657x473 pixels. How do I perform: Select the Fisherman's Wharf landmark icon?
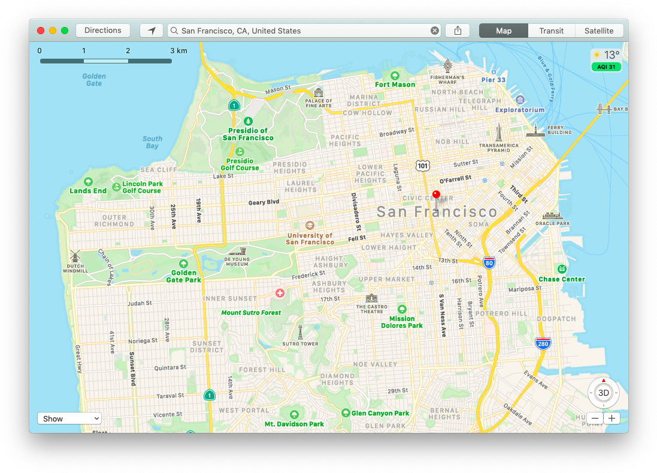[447, 65]
